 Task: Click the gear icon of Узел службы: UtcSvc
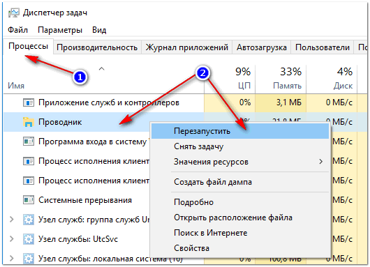click(x=29, y=239)
